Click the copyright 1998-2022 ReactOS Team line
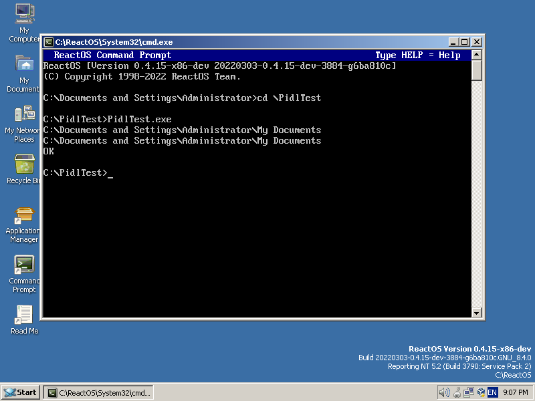Screen dimensions: 535x401 click(142, 77)
